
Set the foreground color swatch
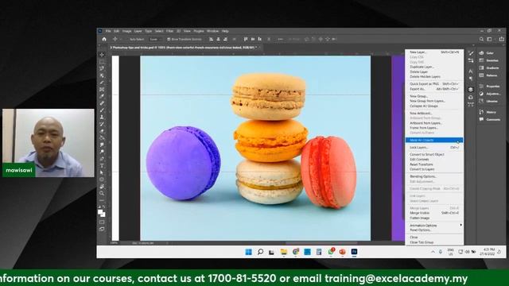point(100,212)
